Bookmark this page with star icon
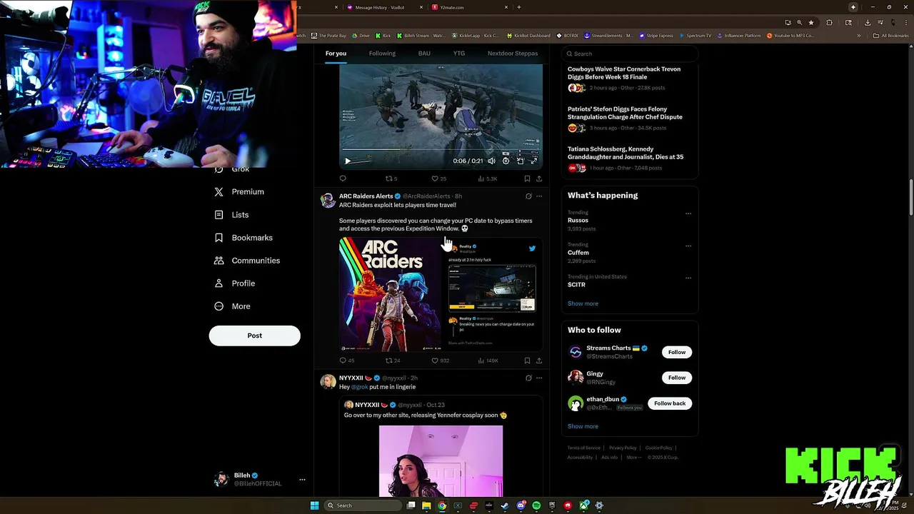Viewport: 914px width, 514px height. tap(811, 22)
